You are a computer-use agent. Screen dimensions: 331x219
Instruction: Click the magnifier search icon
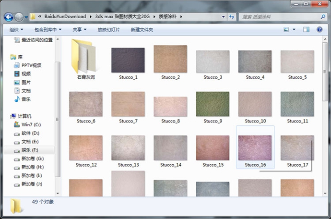(x=323, y=17)
